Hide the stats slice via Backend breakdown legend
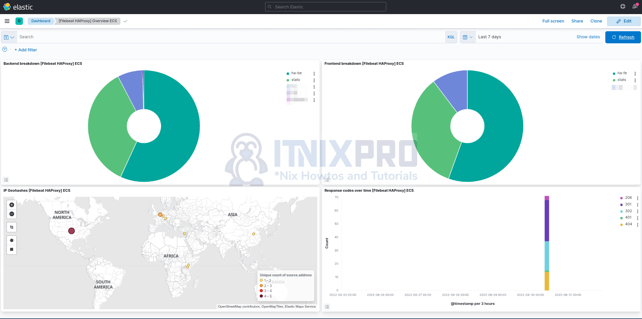This screenshot has width=642, height=319. [295, 80]
